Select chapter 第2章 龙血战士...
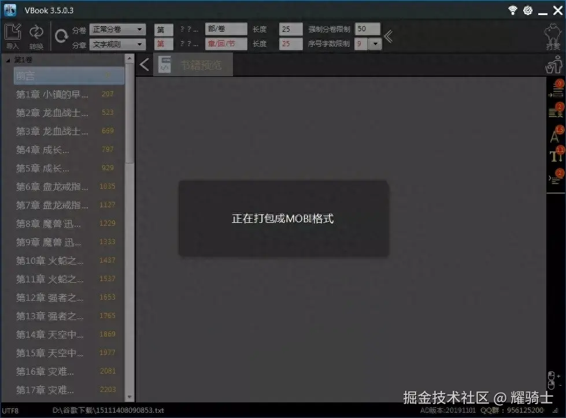This screenshot has width=566, height=418. [69, 113]
